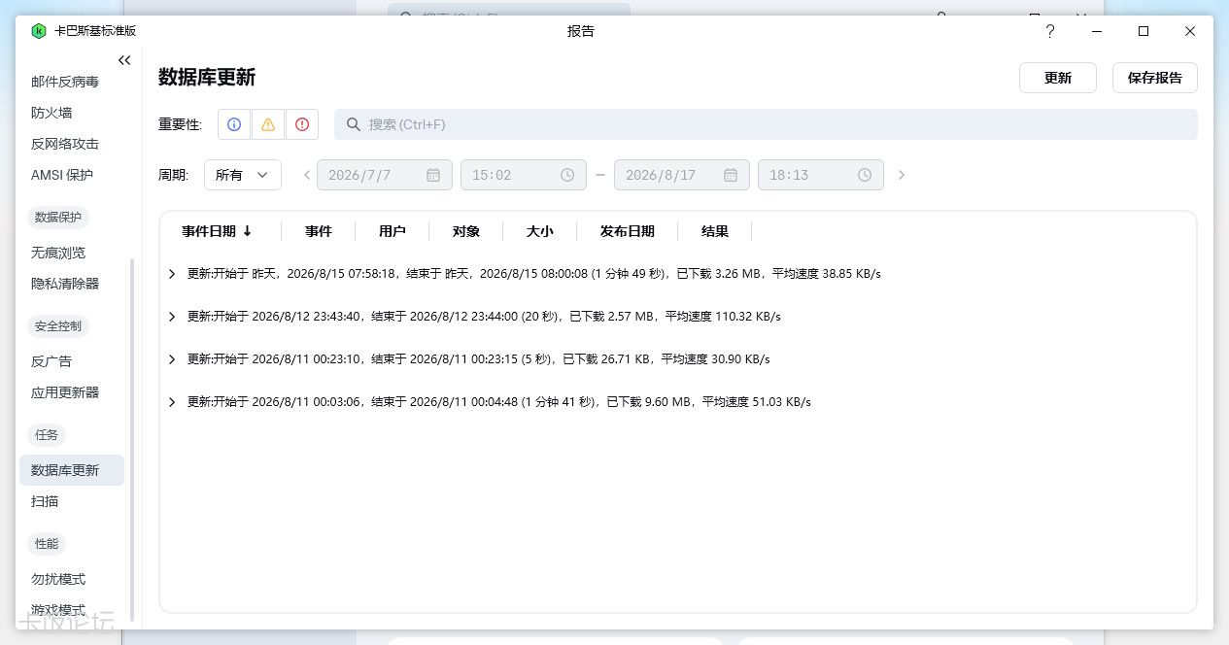Screen dimensions: 1229x645
Task: Open 防火墙 in the sidebar
Action: [x=51, y=113]
